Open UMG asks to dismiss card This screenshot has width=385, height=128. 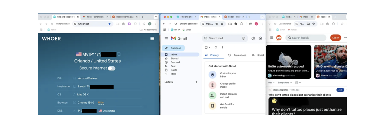(x=330, y=62)
